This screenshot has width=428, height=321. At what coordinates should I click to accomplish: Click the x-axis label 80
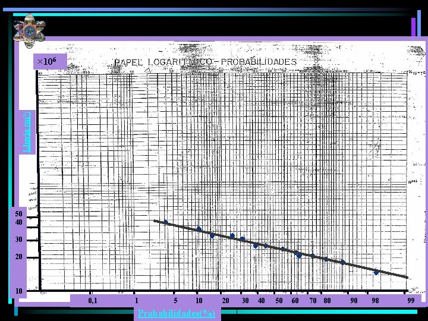pyautogui.click(x=327, y=301)
